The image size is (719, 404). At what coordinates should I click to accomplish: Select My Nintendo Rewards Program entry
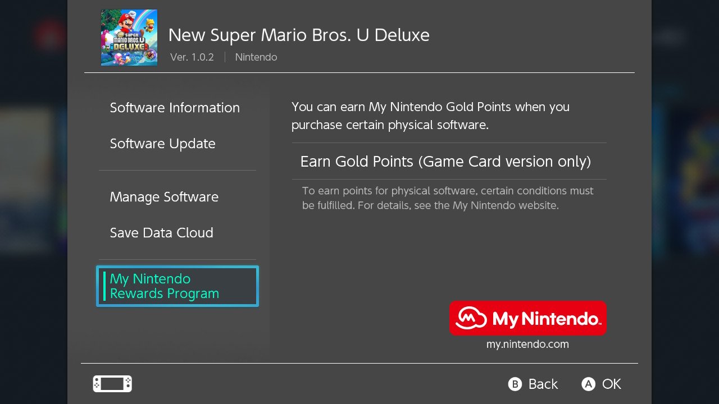(178, 286)
